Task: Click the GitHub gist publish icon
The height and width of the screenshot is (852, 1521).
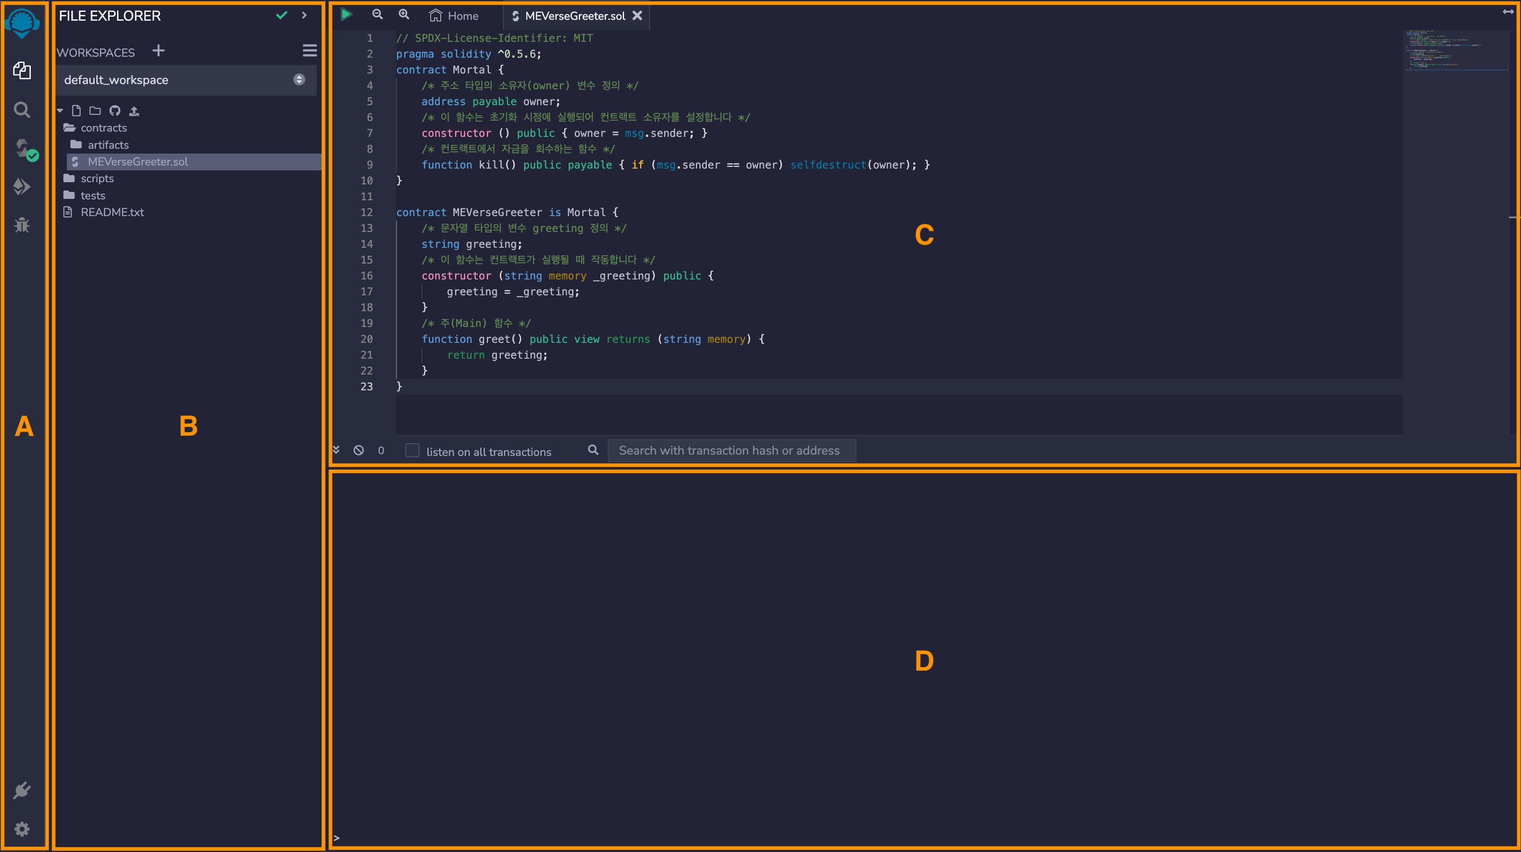Action: 114,111
